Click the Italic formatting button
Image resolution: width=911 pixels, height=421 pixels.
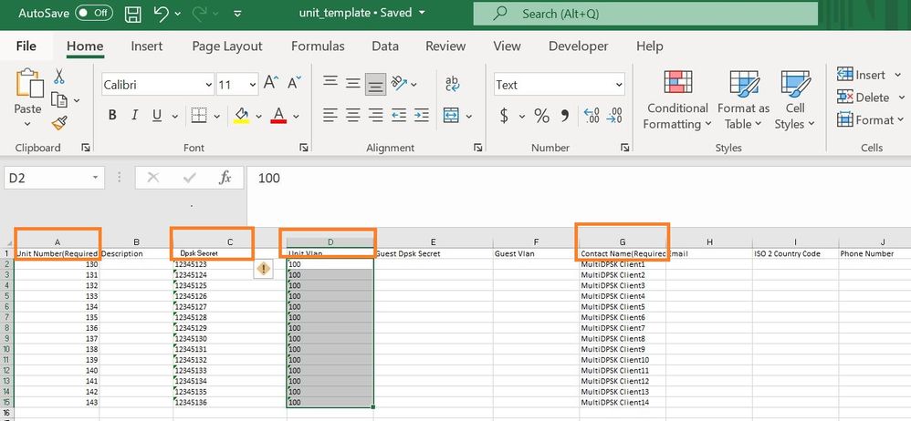coord(135,116)
